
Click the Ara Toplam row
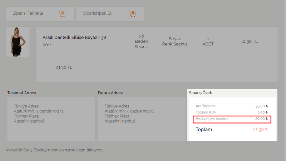click(x=232, y=106)
